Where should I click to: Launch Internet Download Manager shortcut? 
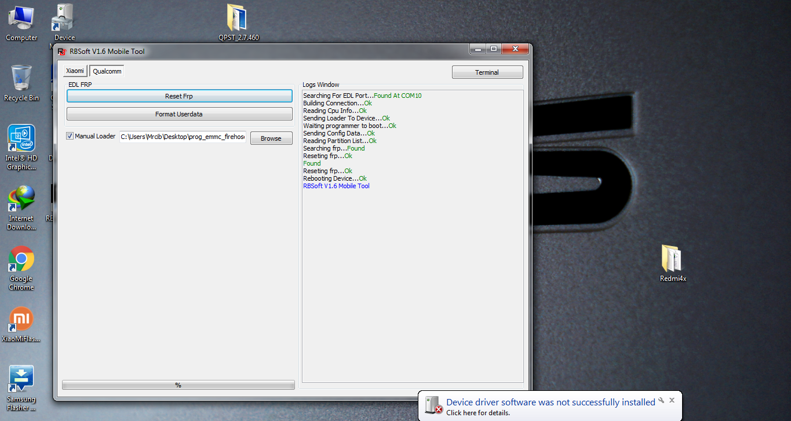click(21, 208)
